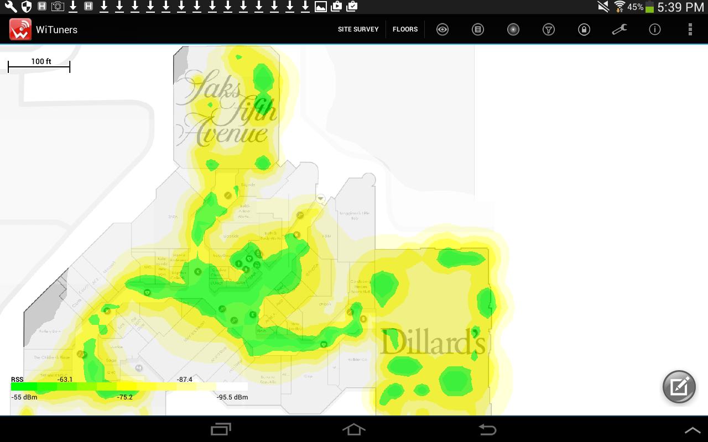
Task: Tap the -55 dBm legend label
Action: click(x=24, y=397)
